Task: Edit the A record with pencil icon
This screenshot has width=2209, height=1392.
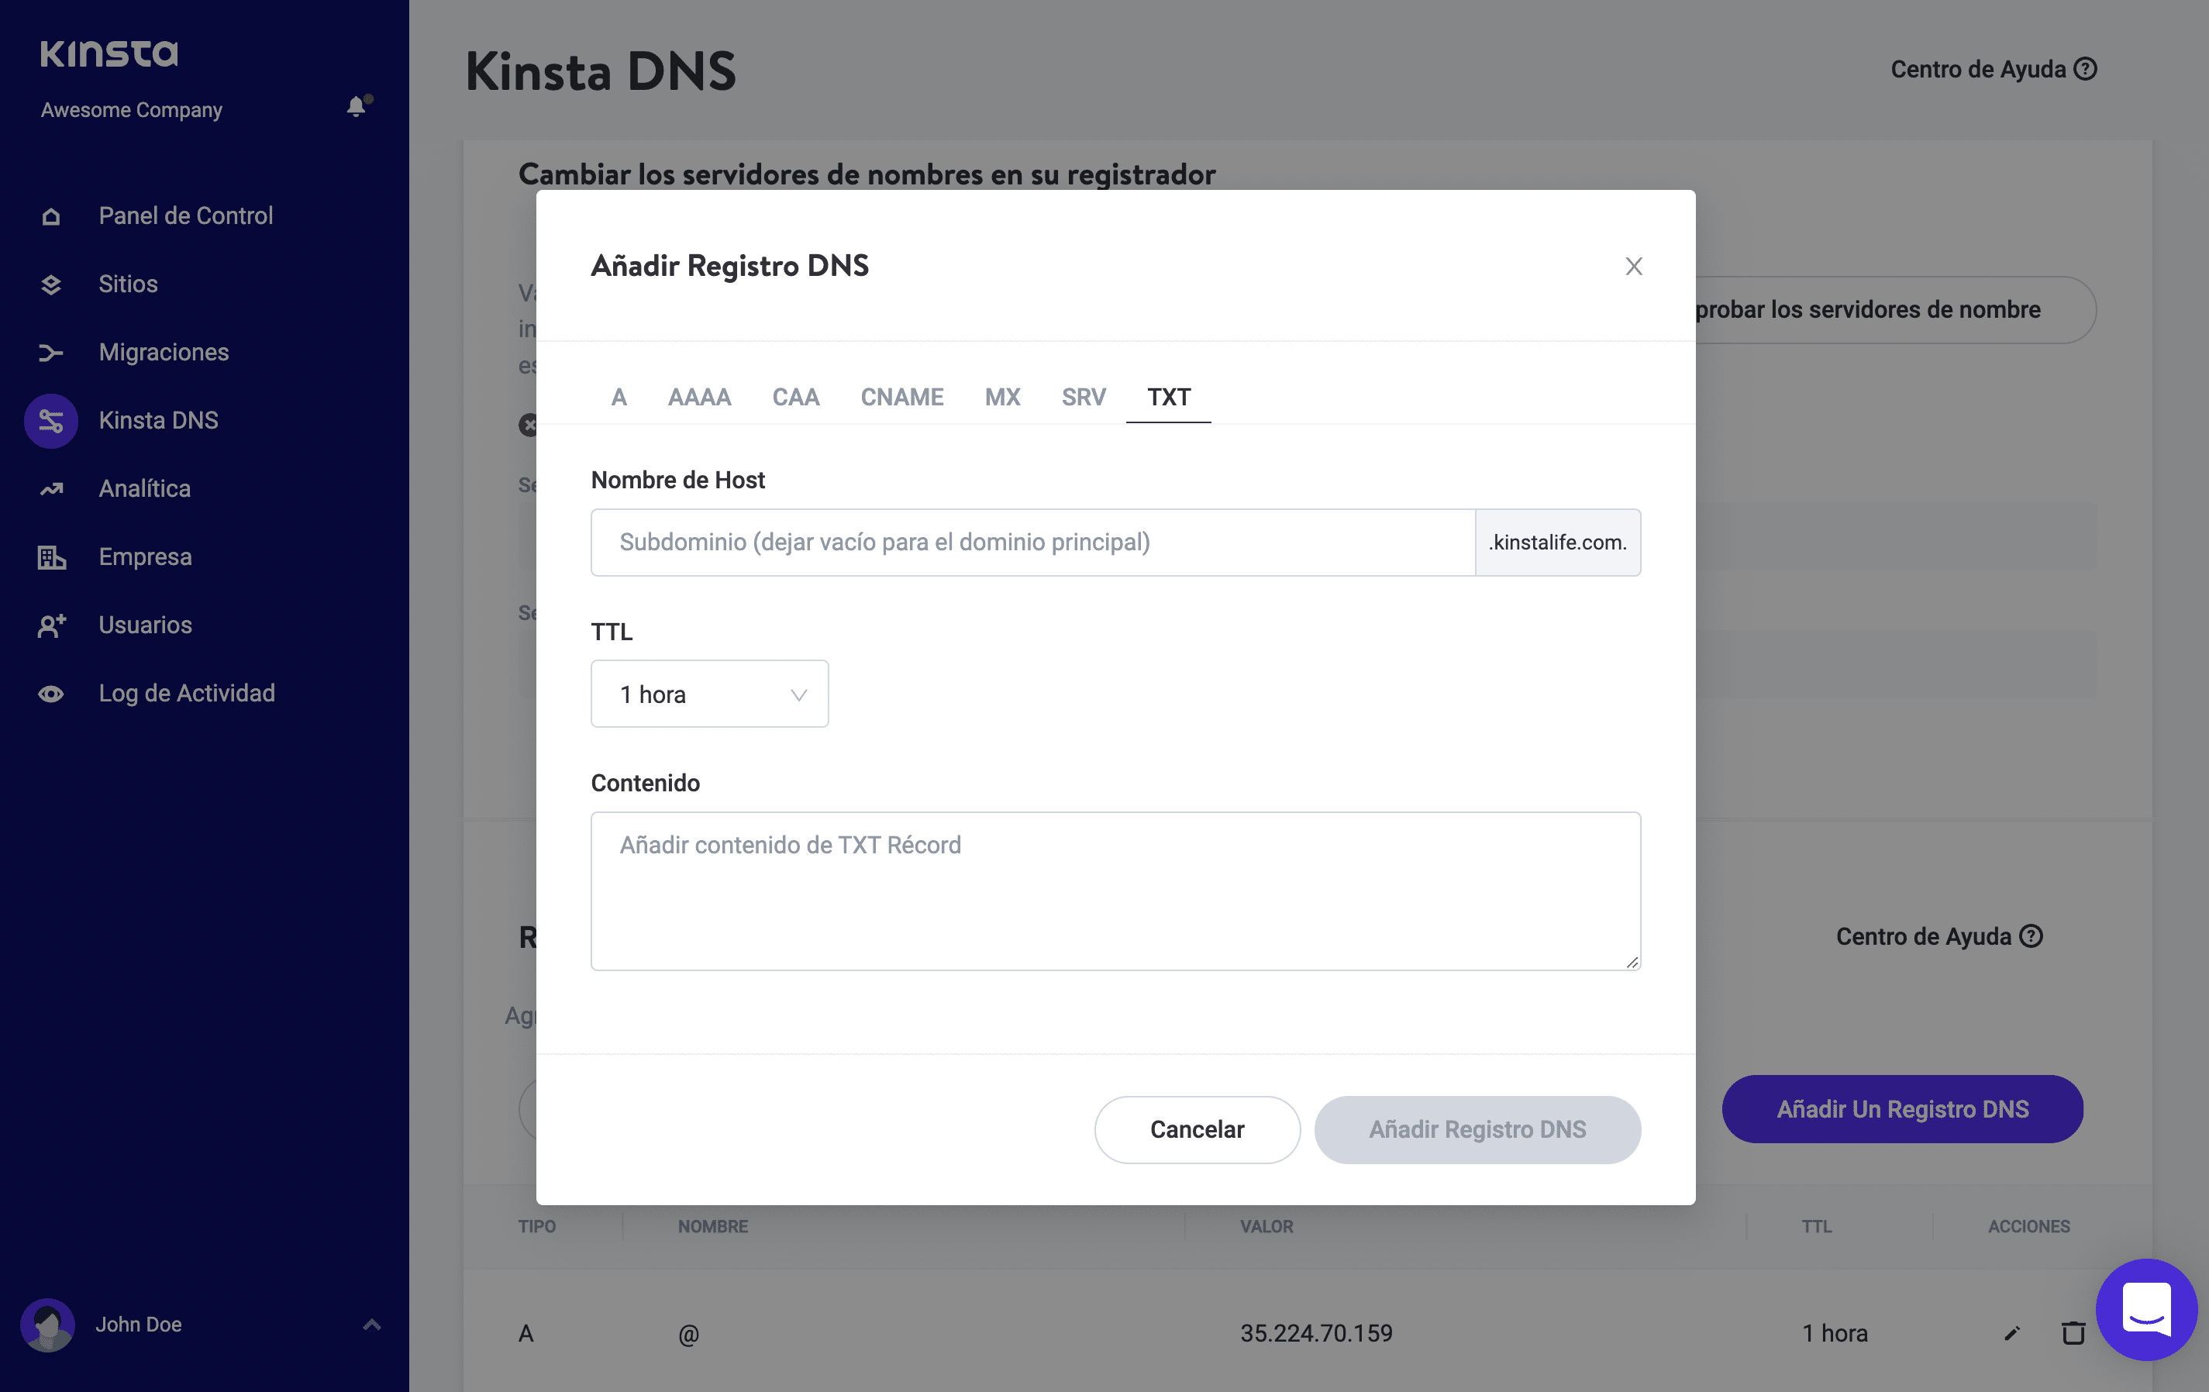Action: coord(2012,1333)
